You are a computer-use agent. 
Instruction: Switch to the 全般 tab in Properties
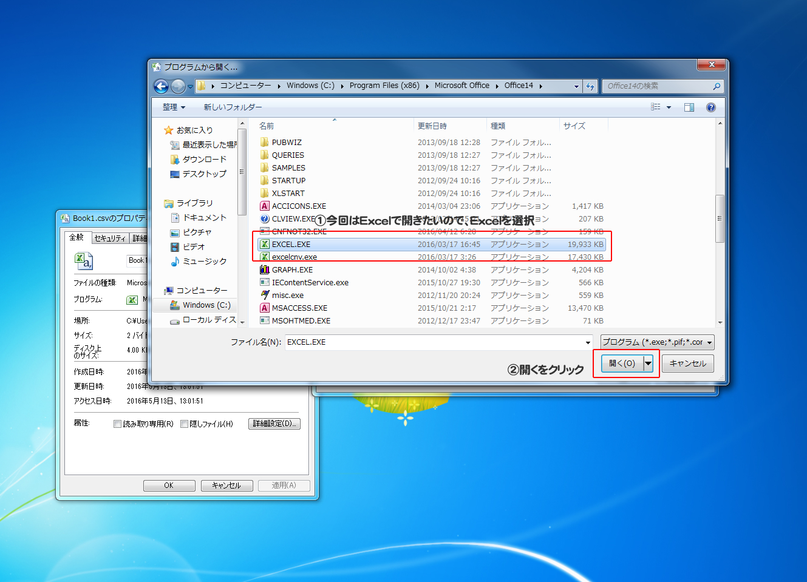coord(78,237)
